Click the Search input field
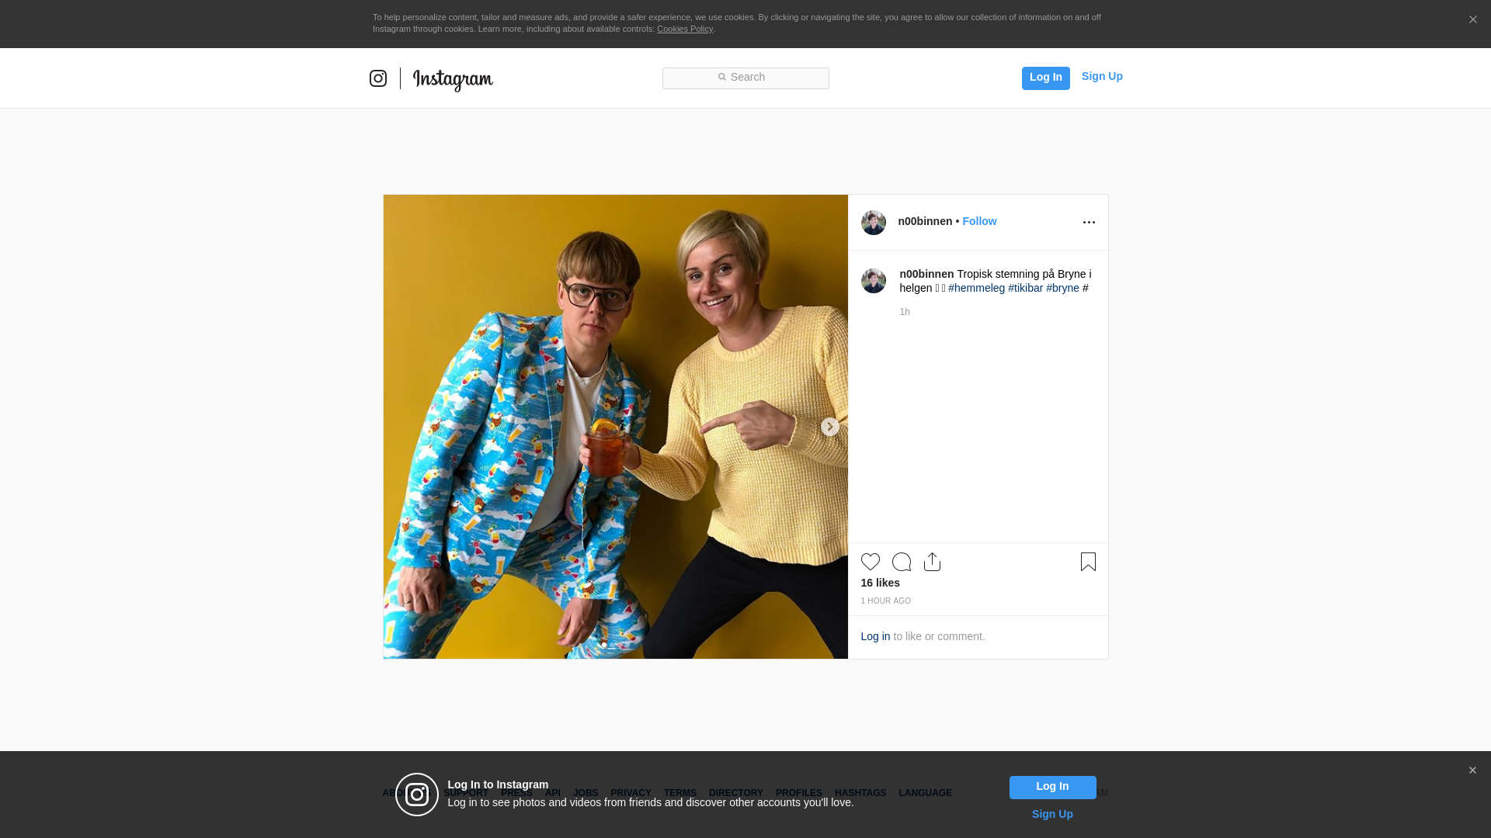 (x=745, y=78)
